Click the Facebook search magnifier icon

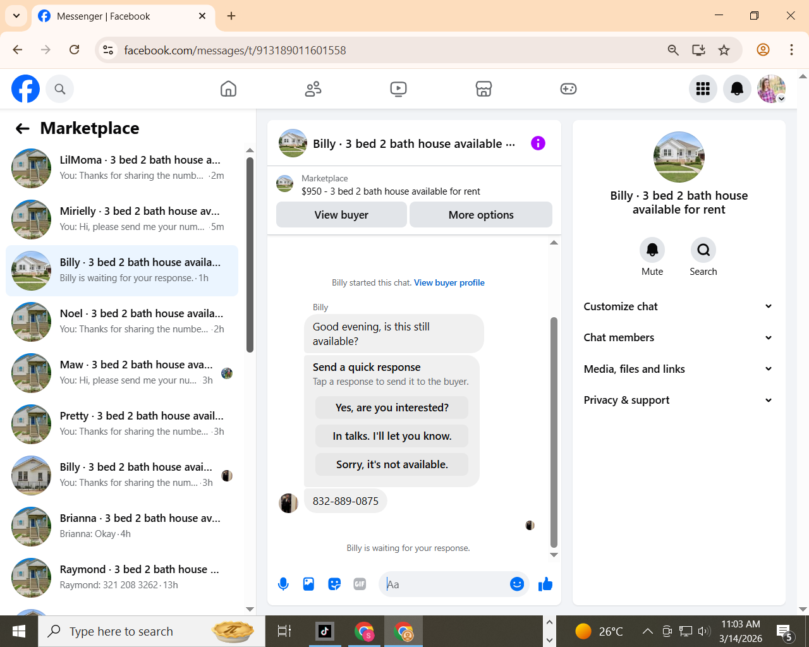click(60, 89)
